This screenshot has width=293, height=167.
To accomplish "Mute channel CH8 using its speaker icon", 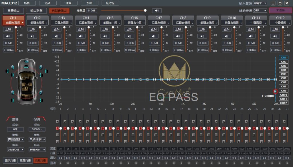I will (178, 36).
